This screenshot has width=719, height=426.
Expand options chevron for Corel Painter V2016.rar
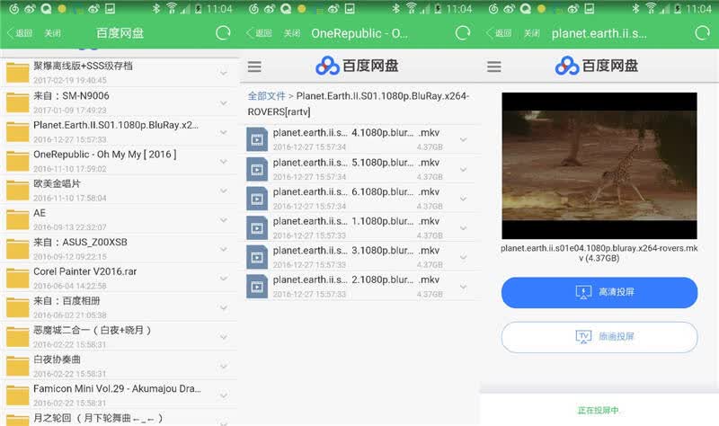click(223, 279)
